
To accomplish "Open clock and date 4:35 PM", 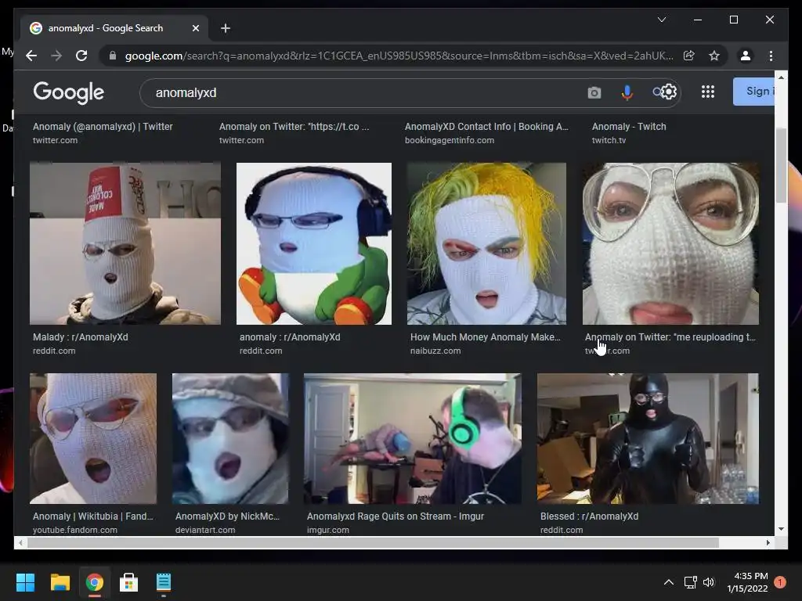I will click(747, 582).
